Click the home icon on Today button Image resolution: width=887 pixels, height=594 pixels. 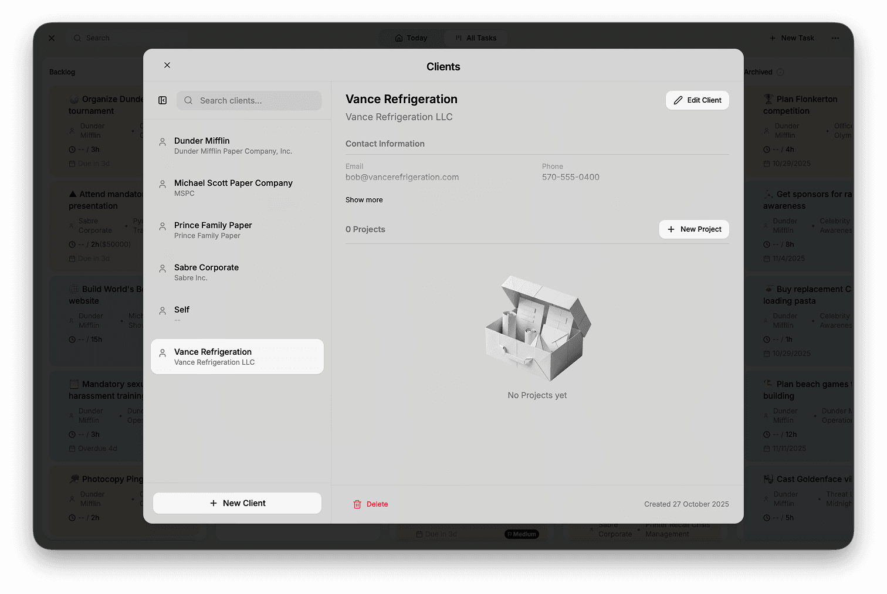tap(398, 38)
